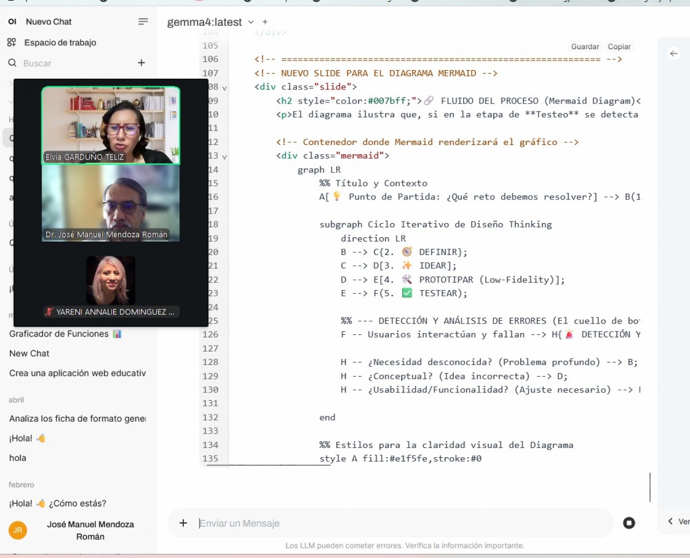
Task: Click the horizontal scrollbar under code
Action: (268, 465)
